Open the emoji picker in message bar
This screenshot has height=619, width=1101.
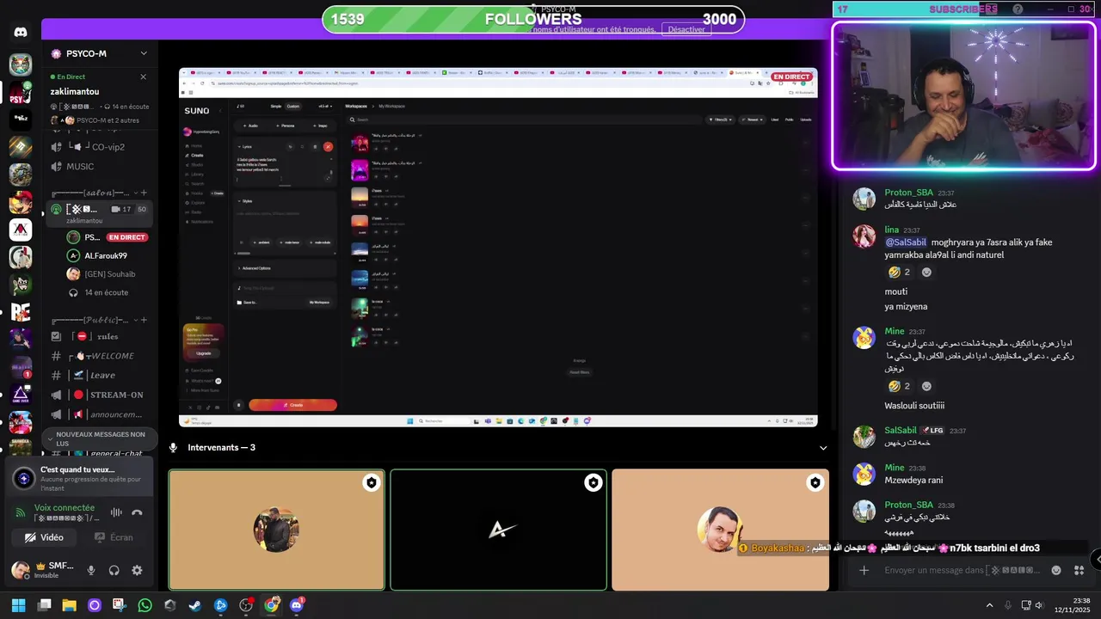point(1056,570)
